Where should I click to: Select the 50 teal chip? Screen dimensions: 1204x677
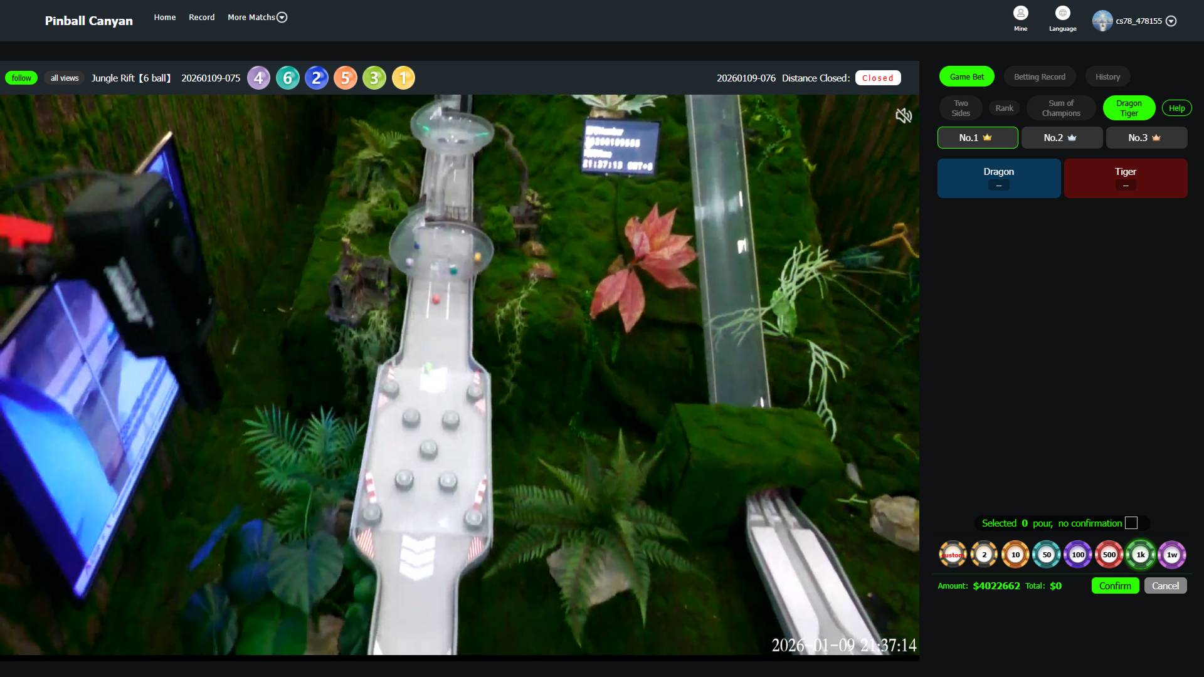[x=1046, y=555]
